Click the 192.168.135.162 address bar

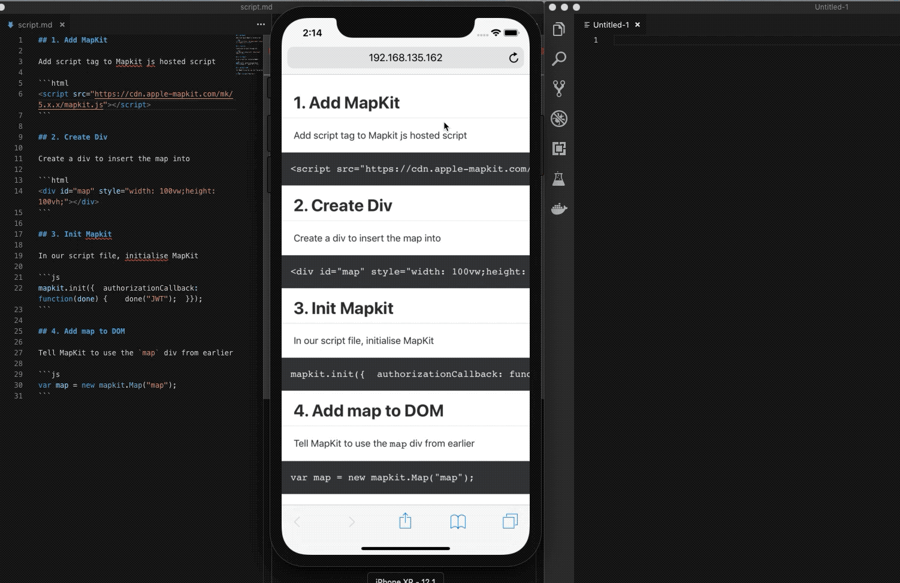(406, 58)
